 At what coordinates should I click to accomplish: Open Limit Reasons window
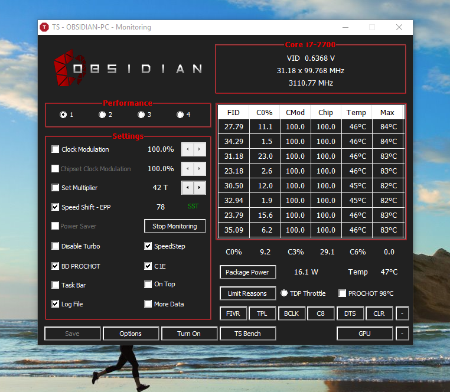click(x=247, y=293)
